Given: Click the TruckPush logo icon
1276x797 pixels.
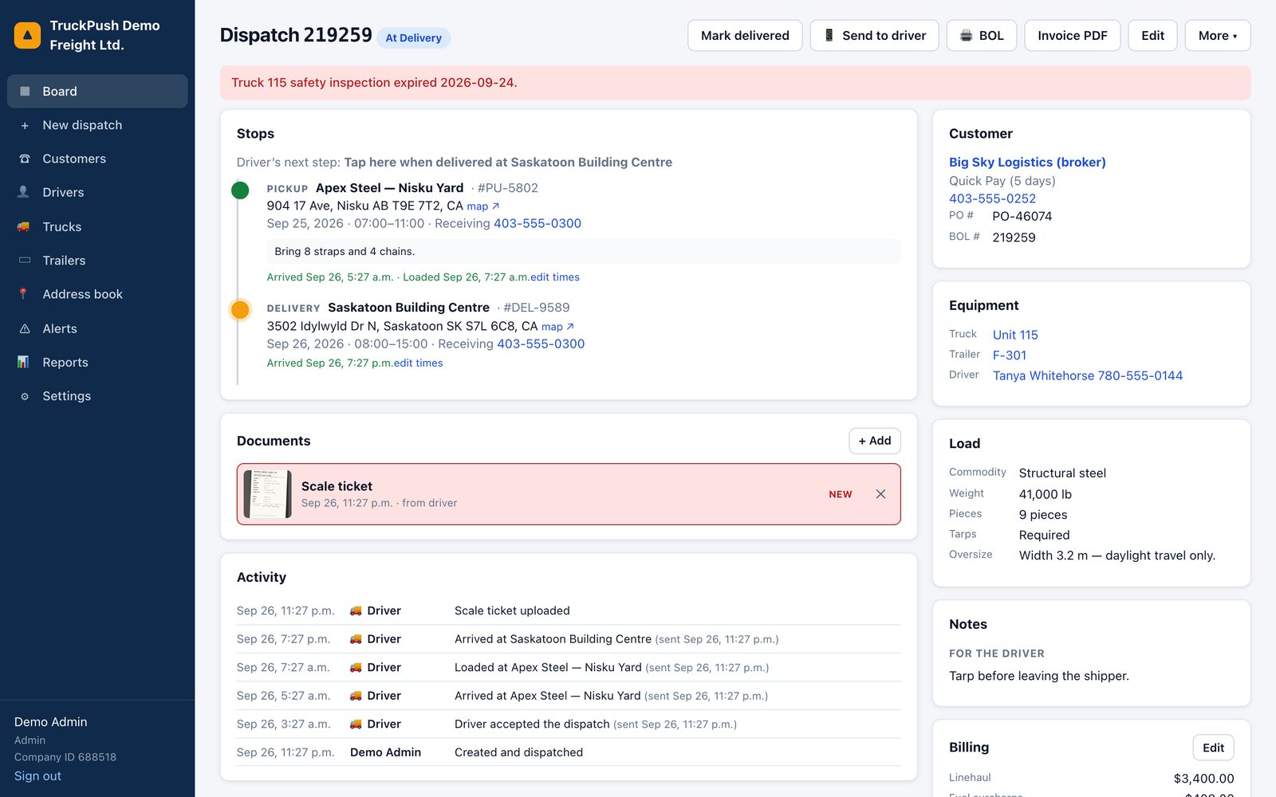Looking at the screenshot, I should pos(27,35).
